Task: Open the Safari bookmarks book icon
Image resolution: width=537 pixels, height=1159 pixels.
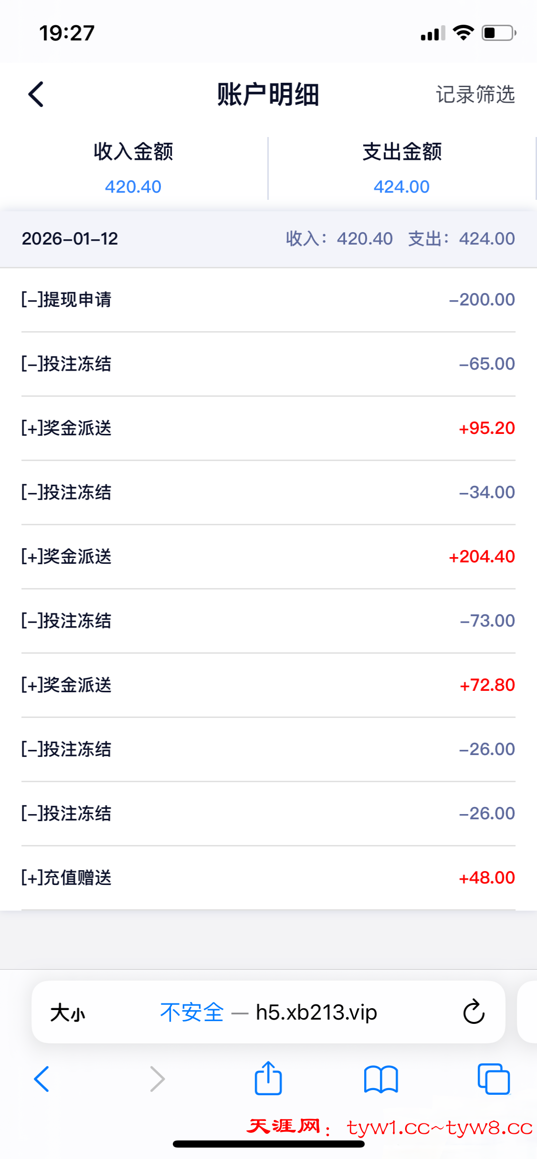Action: click(381, 1079)
